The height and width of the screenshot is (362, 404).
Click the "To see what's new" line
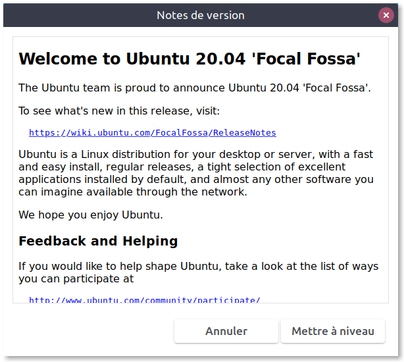tap(119, 111)
